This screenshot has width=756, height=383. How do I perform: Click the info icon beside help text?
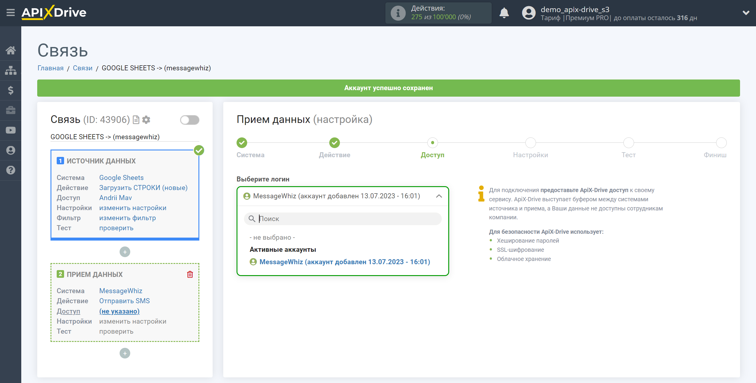coord(481,194)
